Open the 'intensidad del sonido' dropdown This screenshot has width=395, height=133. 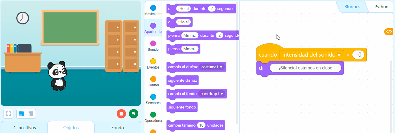click(x=312, y=55)
